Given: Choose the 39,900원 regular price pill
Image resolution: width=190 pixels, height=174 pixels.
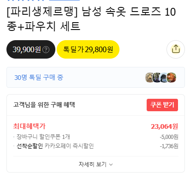Looking at the screenshot, I should (x=31, y=49).
